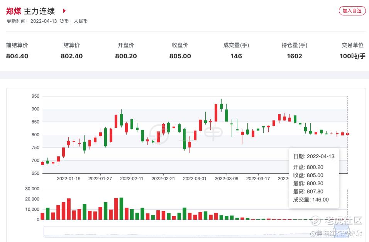Select the 收盘价 value 805.00
The height and width of the screenshot is (242, 369).
point(180,56)
